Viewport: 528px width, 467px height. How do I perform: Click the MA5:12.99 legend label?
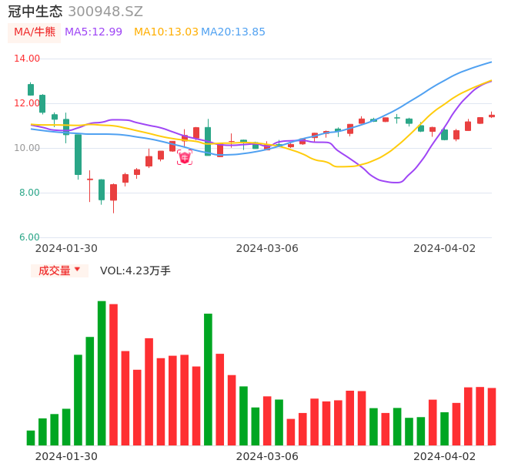(x=93, y=32)
